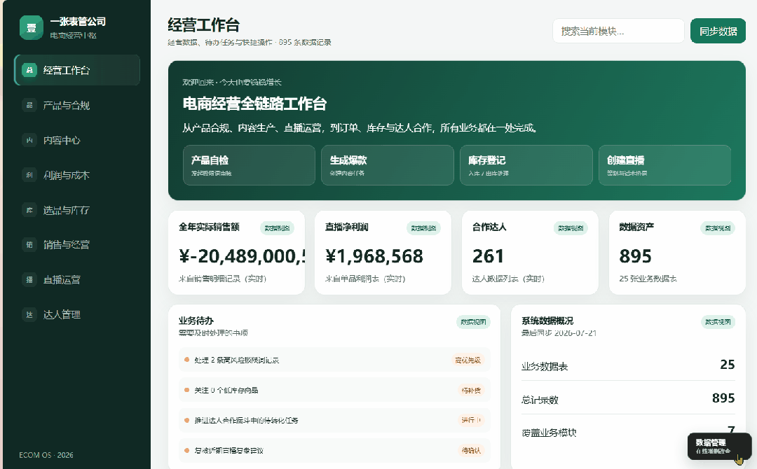
Task: Click the 数据管理 floating button
Action: (719, 447)
